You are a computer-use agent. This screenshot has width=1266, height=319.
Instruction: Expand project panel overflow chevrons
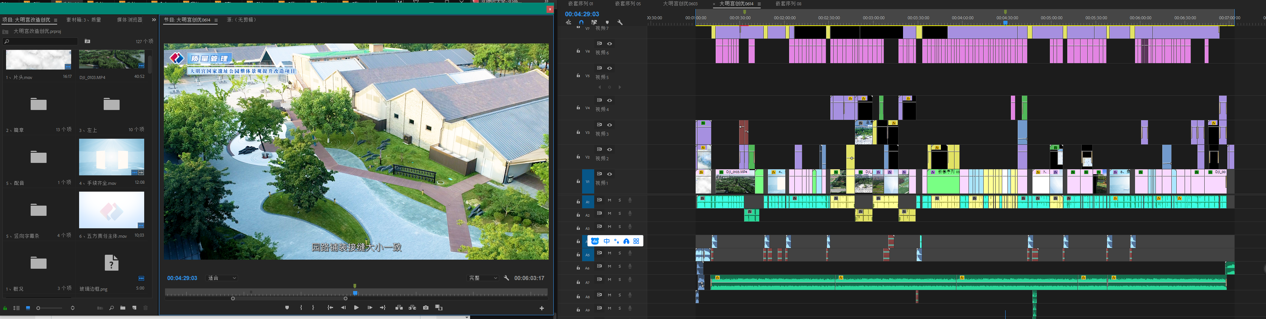coord(154,20)
